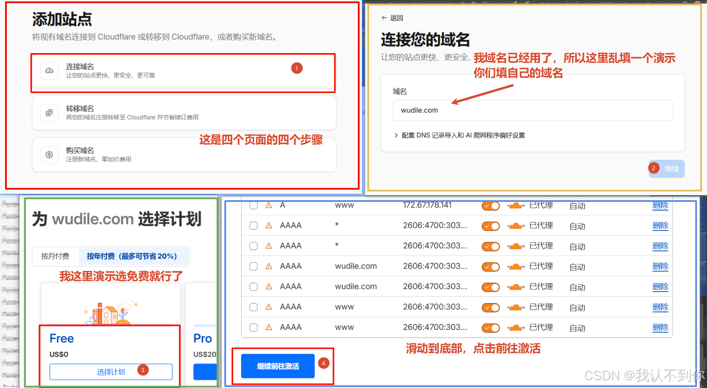Click the dollar coin icon beside 购买域名
This screenshot has height=388, width=707.
point(49,155)
